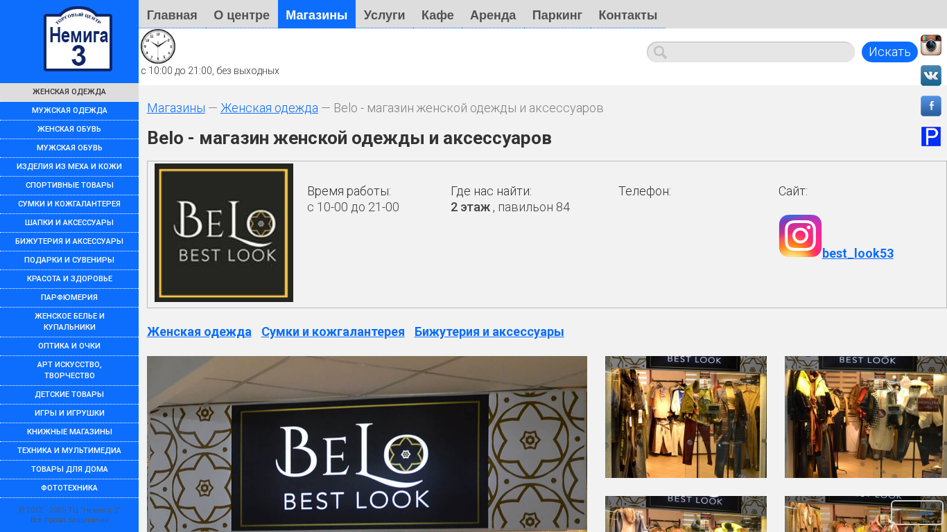
Task: Select Мужская обувь in the sidebar
Action: coord(69,148)
